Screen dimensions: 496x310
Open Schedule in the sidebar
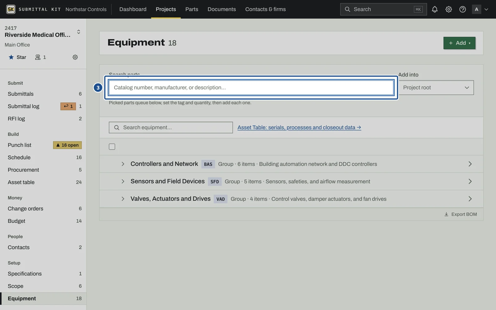coord(43,157)
